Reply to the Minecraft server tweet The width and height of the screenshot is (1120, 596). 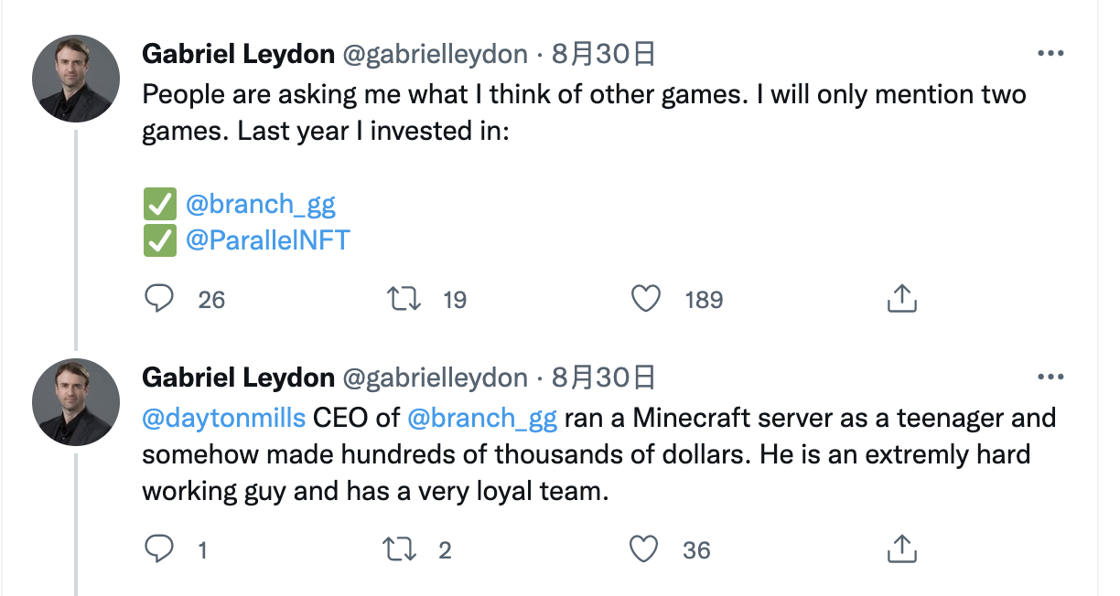point(160,549)
